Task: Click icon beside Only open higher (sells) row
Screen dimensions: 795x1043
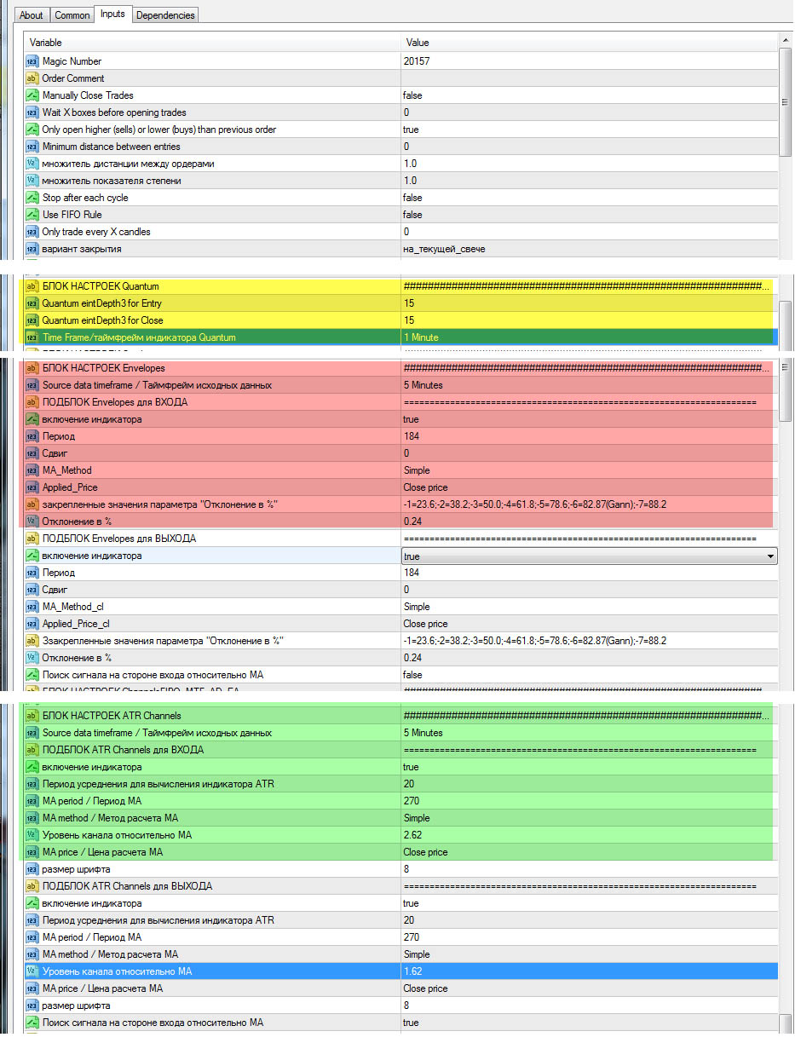Action: [x=32, y=130]
